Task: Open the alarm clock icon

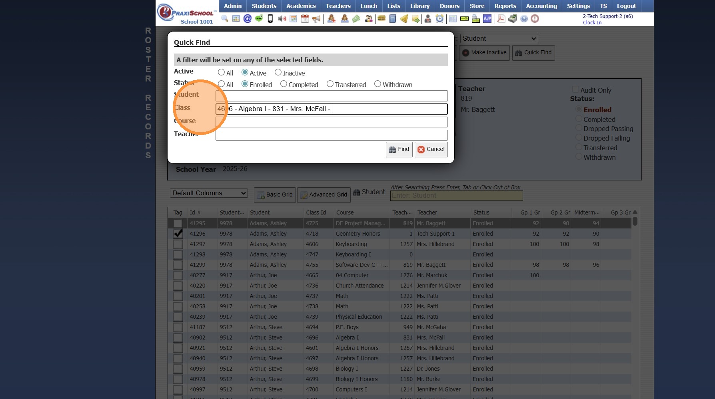Action: [439, 19]
